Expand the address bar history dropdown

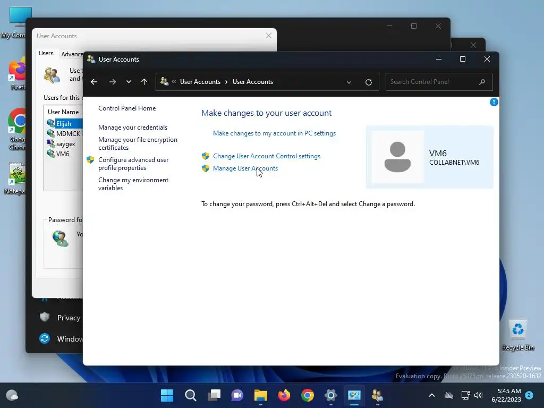pos(349,82)
